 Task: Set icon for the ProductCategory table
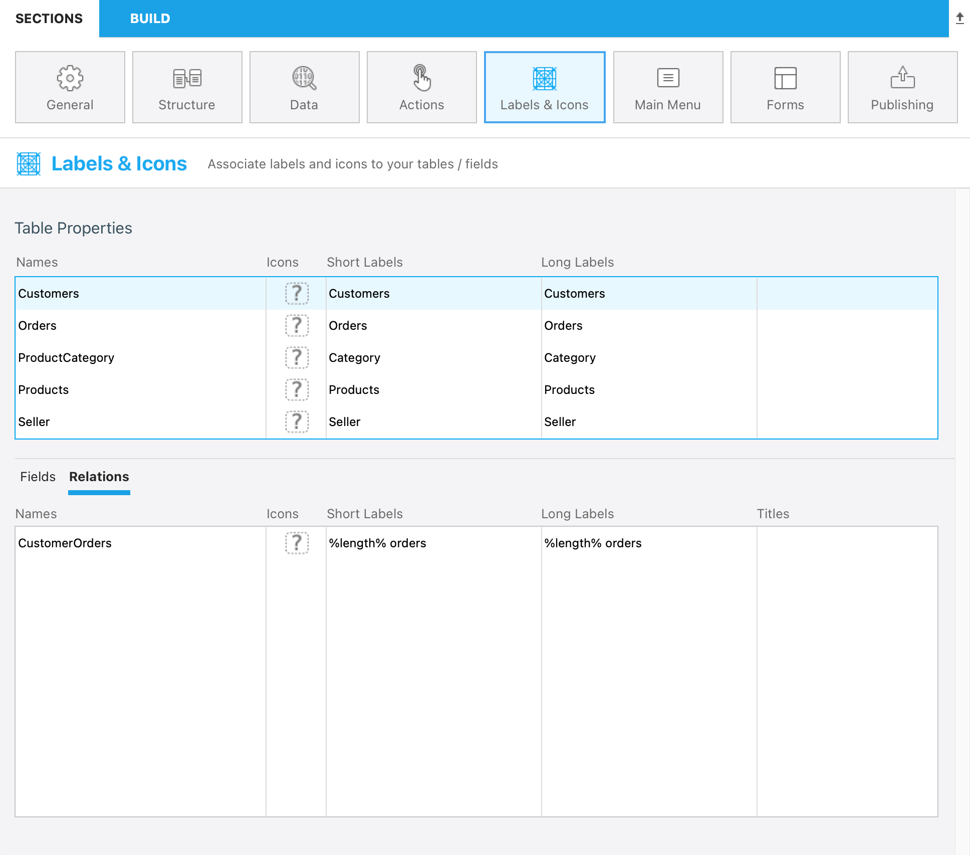point(297,357)
